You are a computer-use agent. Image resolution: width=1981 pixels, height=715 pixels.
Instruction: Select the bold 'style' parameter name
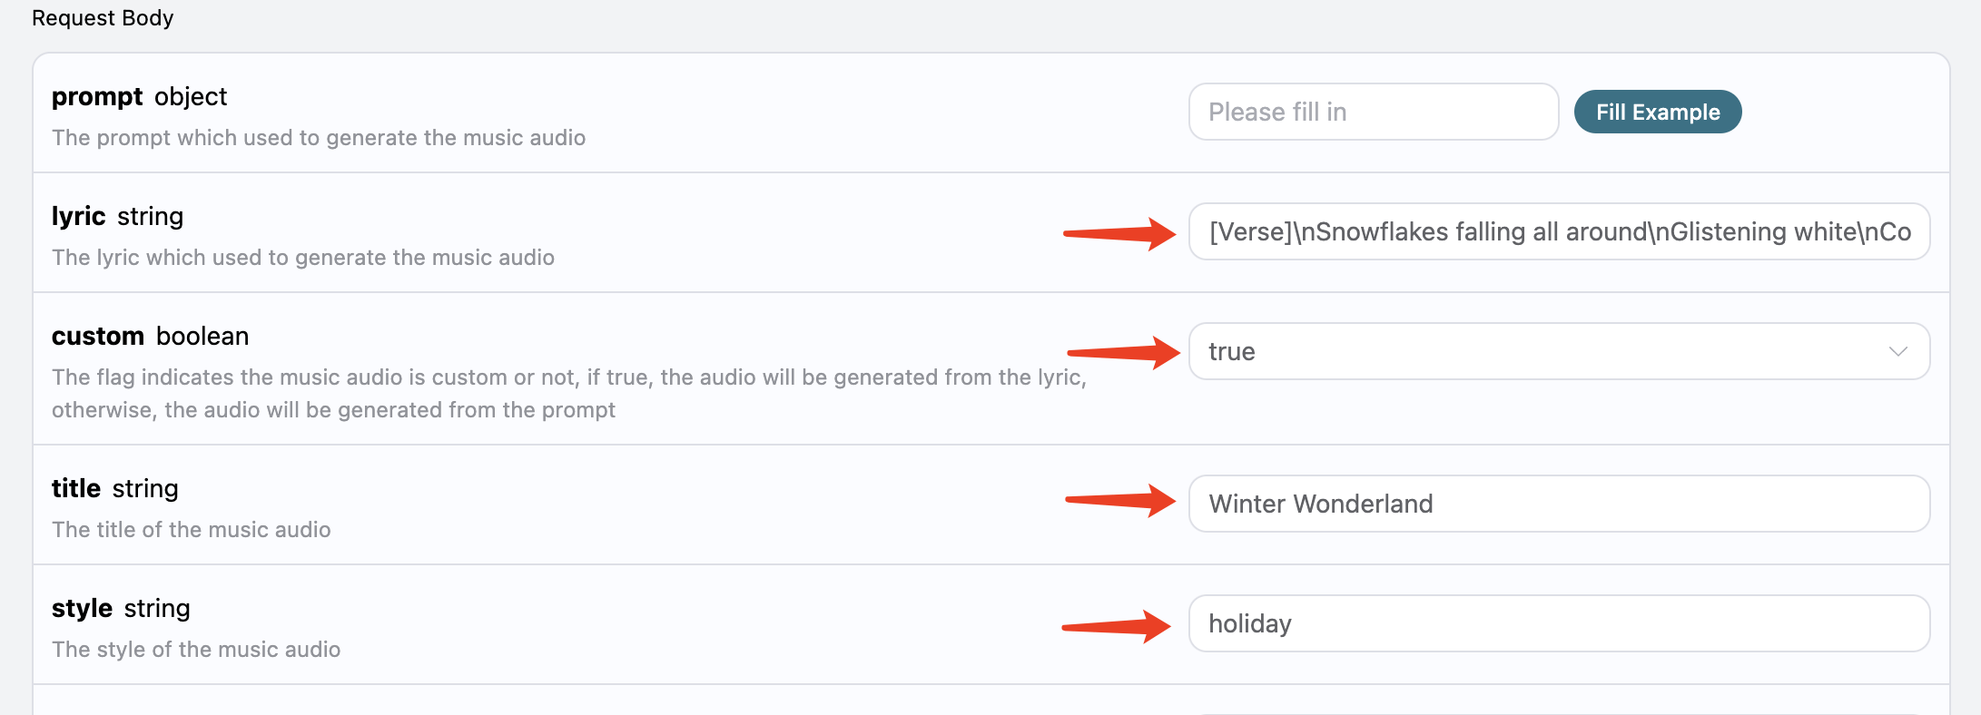pos(82,608)
